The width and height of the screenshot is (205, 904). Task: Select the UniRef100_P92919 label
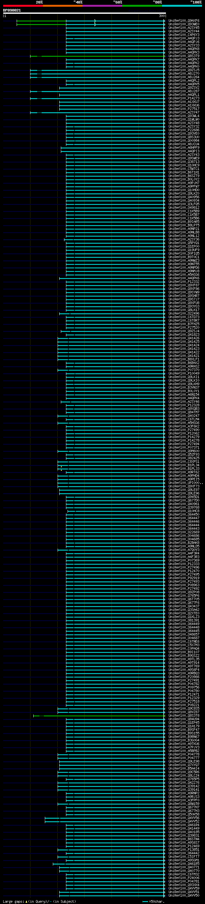coord(184,578)
